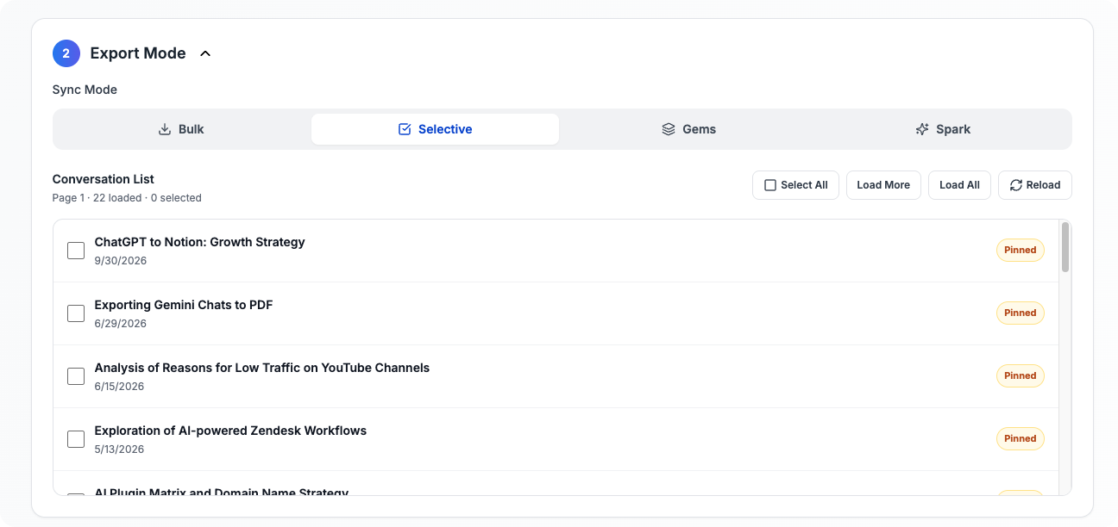Click the Conversation List heading
1118x527 pixels.
coord(104,179)
